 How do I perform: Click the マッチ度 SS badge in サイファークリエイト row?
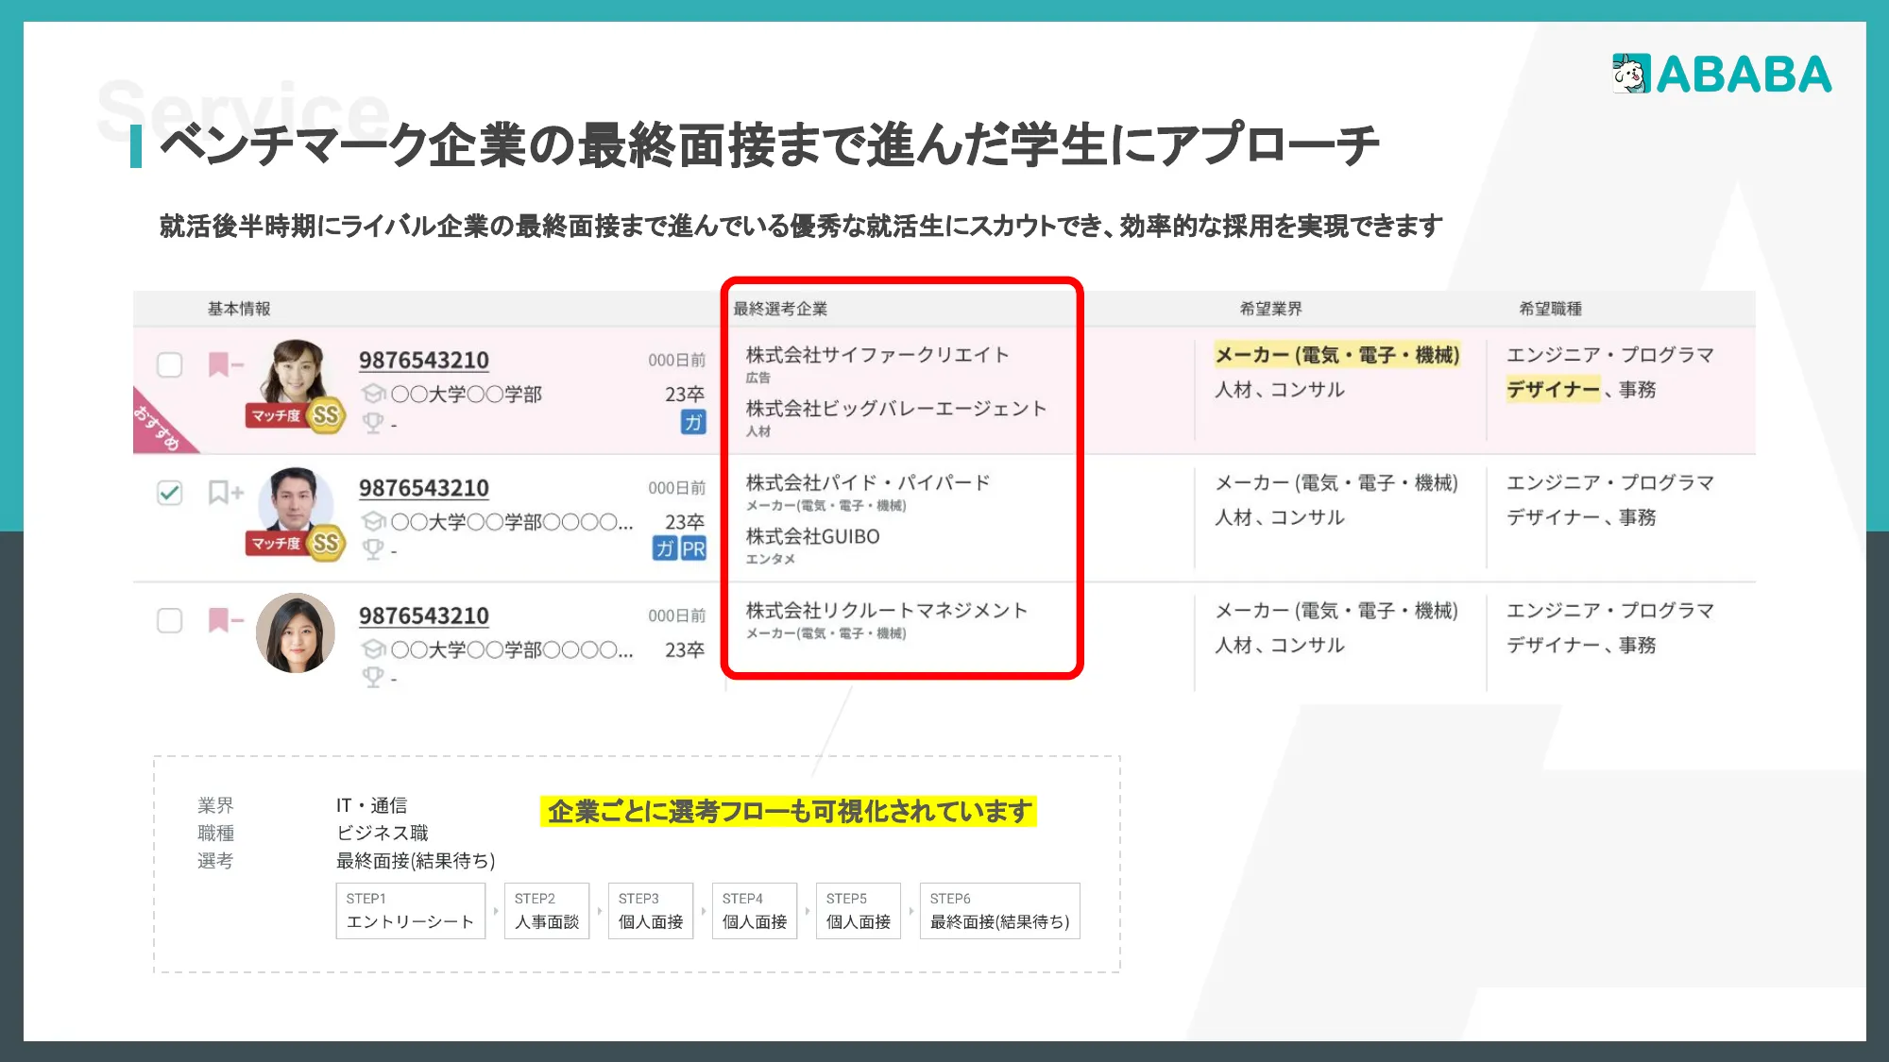pyautogui.click(x=296, y=415)
